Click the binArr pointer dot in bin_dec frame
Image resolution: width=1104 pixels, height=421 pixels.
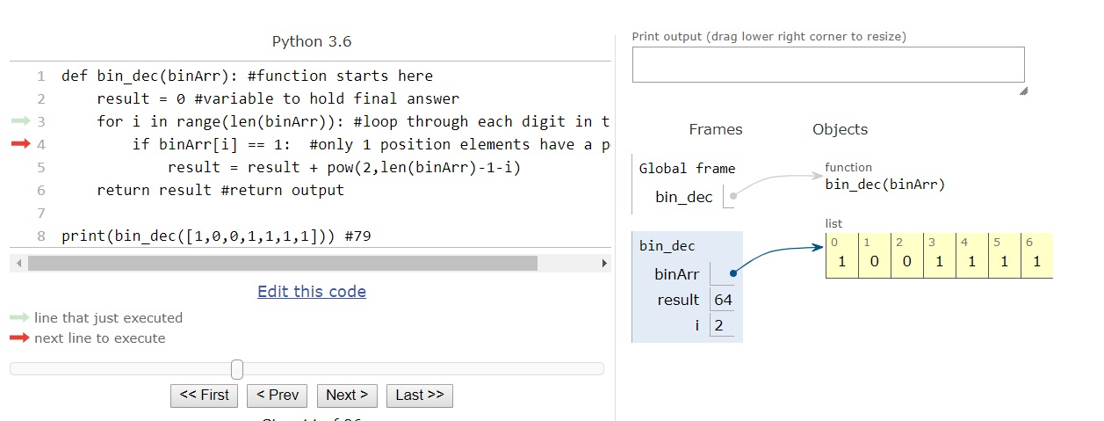pos(732,273)
